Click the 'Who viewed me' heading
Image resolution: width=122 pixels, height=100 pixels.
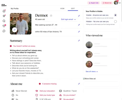click(x=94, y=36)
